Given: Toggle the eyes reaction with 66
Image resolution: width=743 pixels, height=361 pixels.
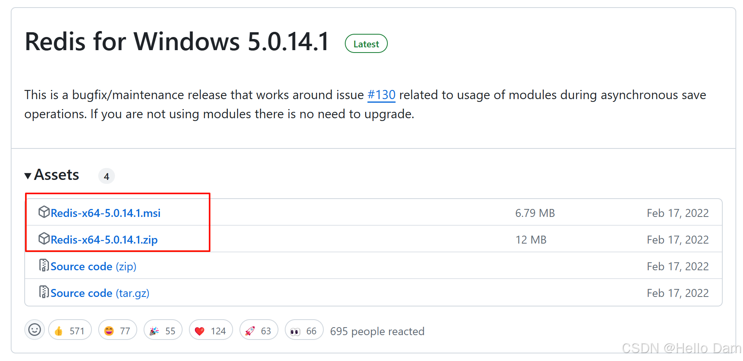Looking at the screenshot, I should point(304,330).
